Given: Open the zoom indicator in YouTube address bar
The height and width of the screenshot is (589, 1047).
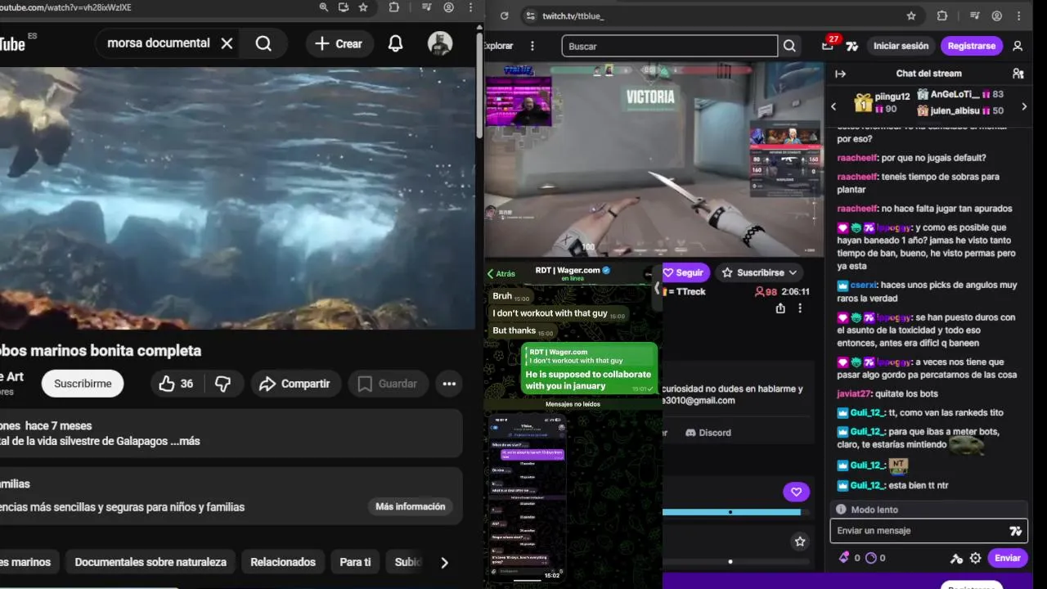Looking at the screenshot, I should point(324,7).
